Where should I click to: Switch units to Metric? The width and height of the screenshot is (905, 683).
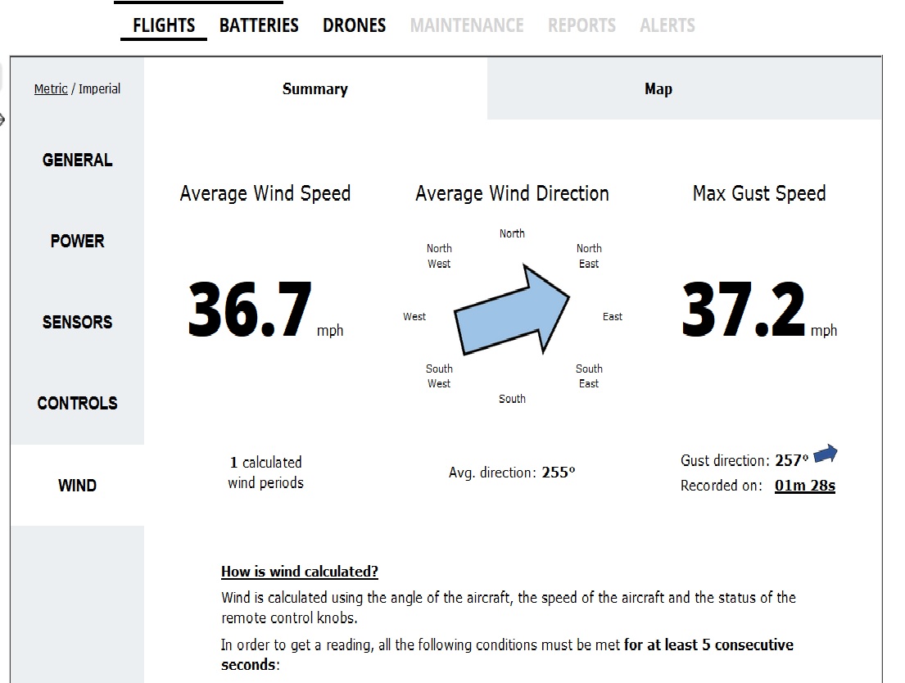tap(51, 88)
